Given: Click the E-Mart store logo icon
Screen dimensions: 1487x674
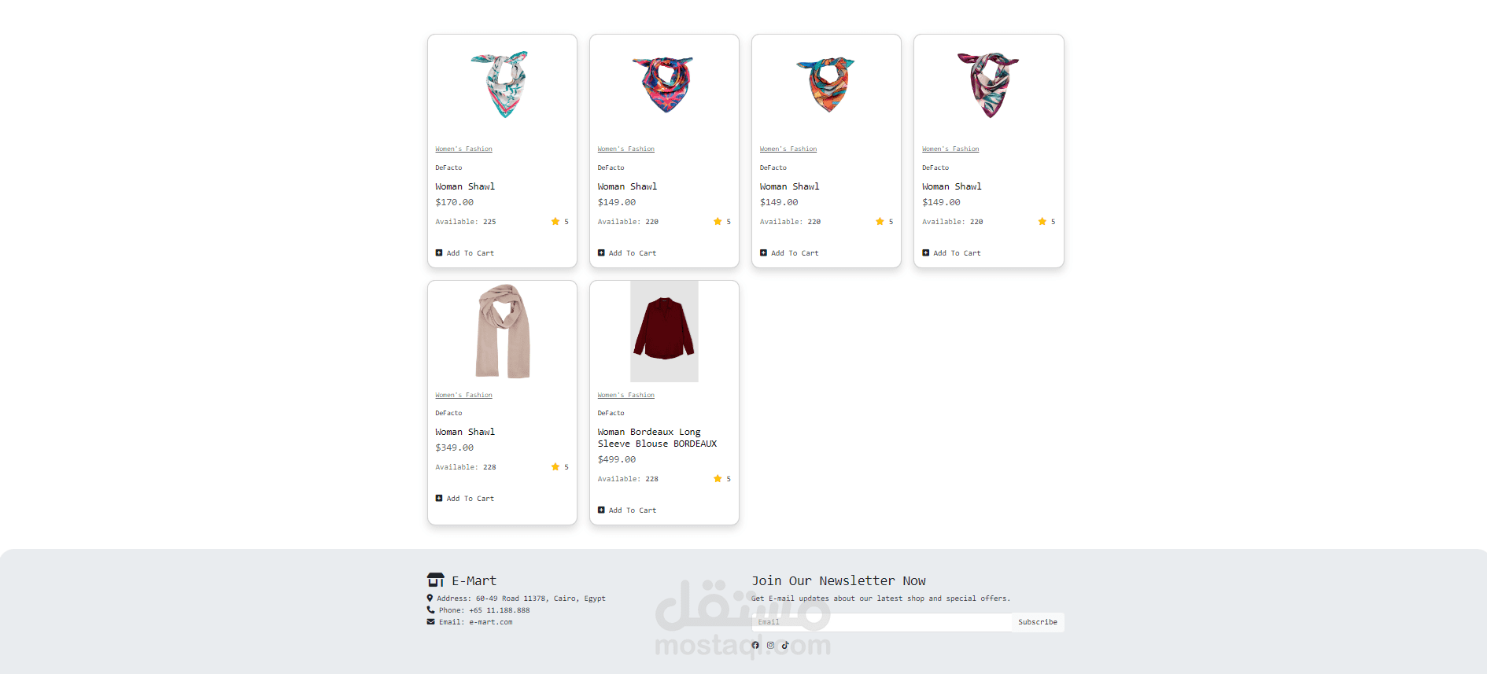Looking at the screenshot, I should pyautogui.click(x=436, y=580).
